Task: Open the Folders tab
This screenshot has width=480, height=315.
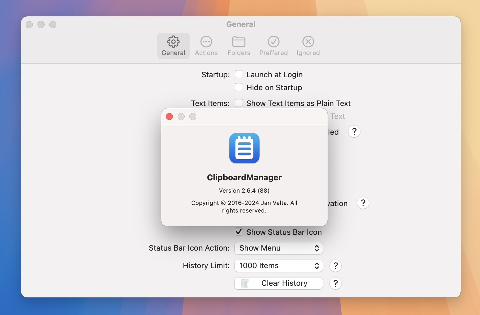Action: click(x=239, y=46)
